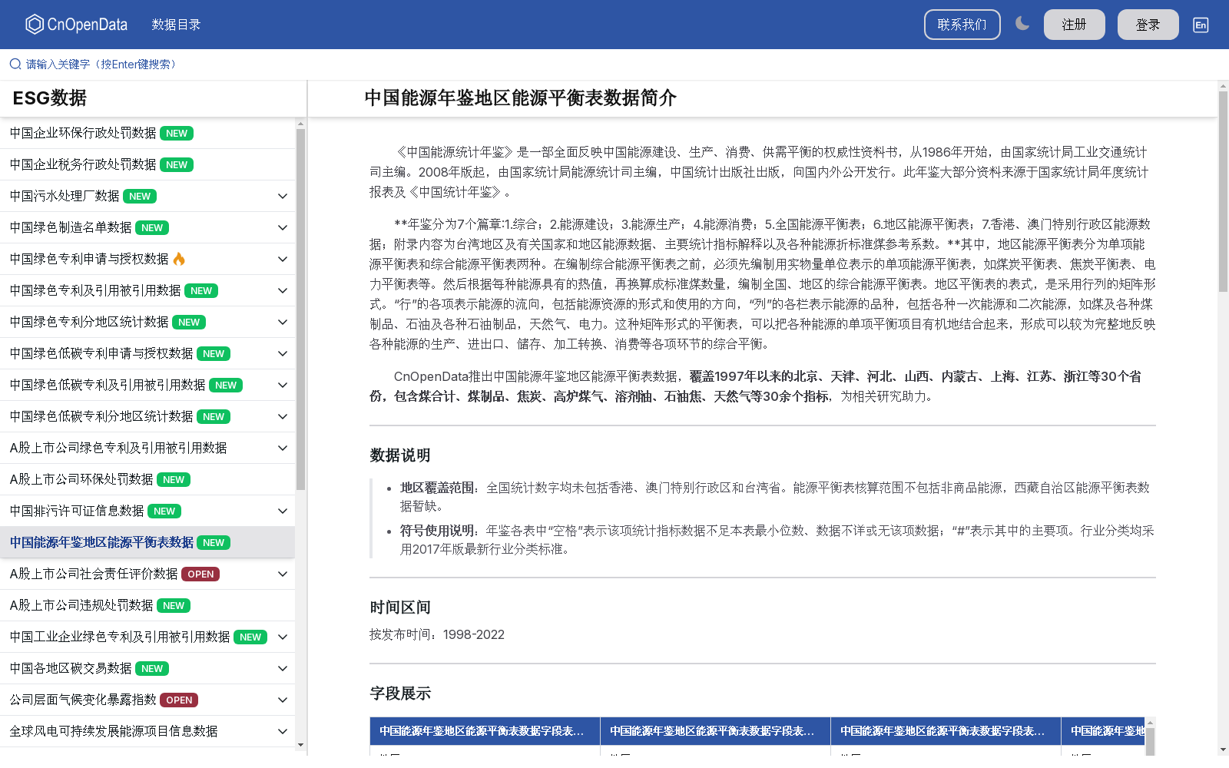Click the OPEN badge next to 公司层面气候变化暴露指数
Screen dimensions: 1229x768
(x=178, y=700)
